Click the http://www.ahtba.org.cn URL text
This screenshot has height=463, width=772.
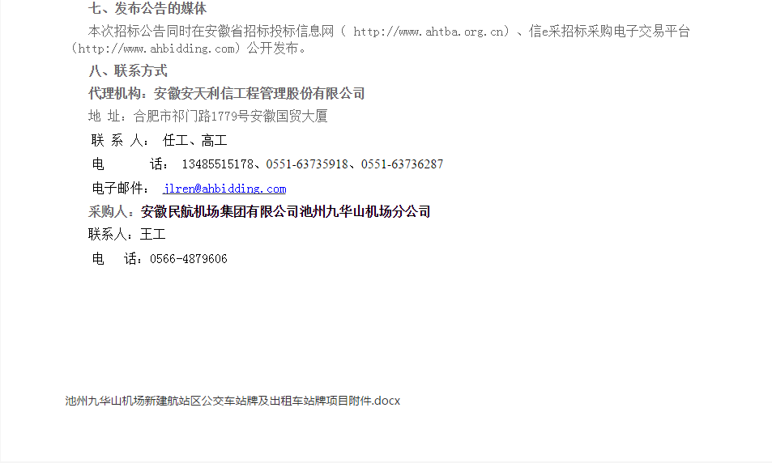[x=429, y=32]
